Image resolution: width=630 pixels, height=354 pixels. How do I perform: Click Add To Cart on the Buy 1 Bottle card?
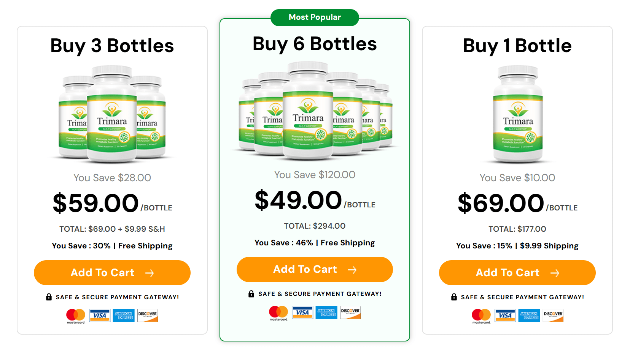point(517,273)
